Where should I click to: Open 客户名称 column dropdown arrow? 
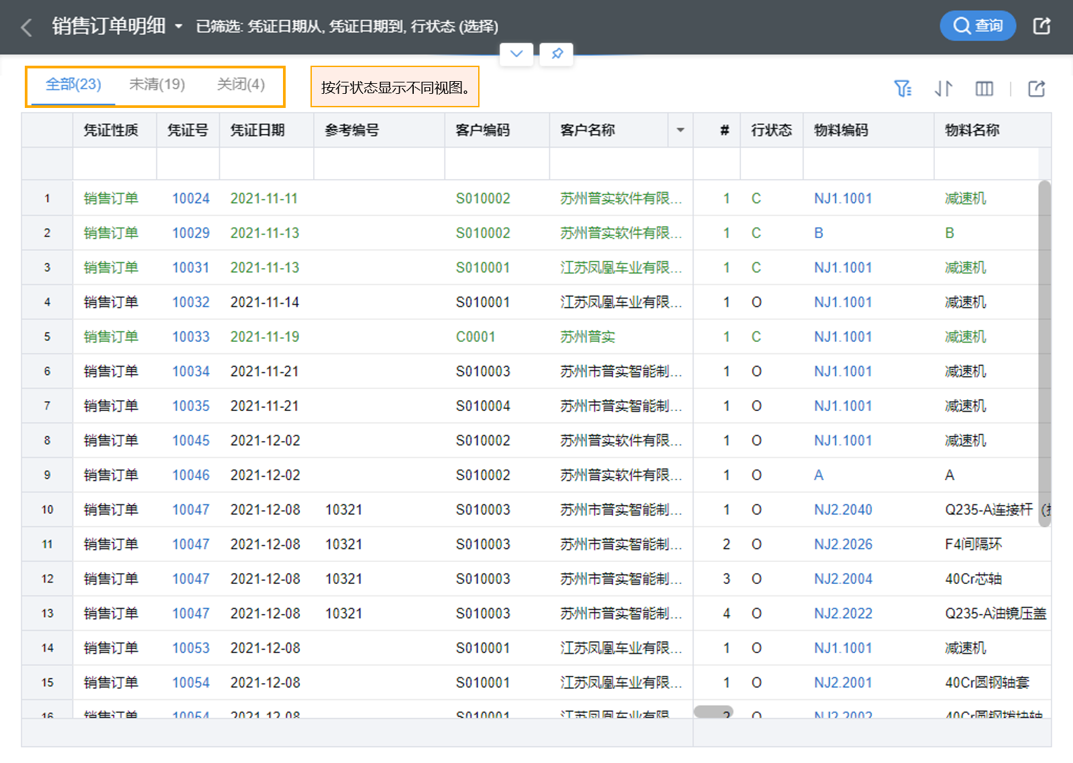tap(680, 130)
